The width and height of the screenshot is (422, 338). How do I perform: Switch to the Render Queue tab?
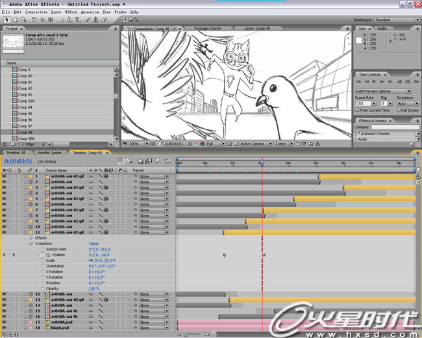click(x=49, y=153)
